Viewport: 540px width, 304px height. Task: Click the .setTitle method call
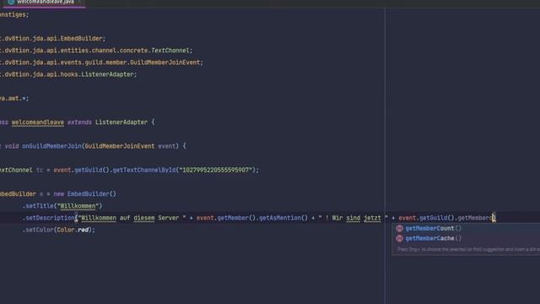pyautogui.click(x=37, y=206)
